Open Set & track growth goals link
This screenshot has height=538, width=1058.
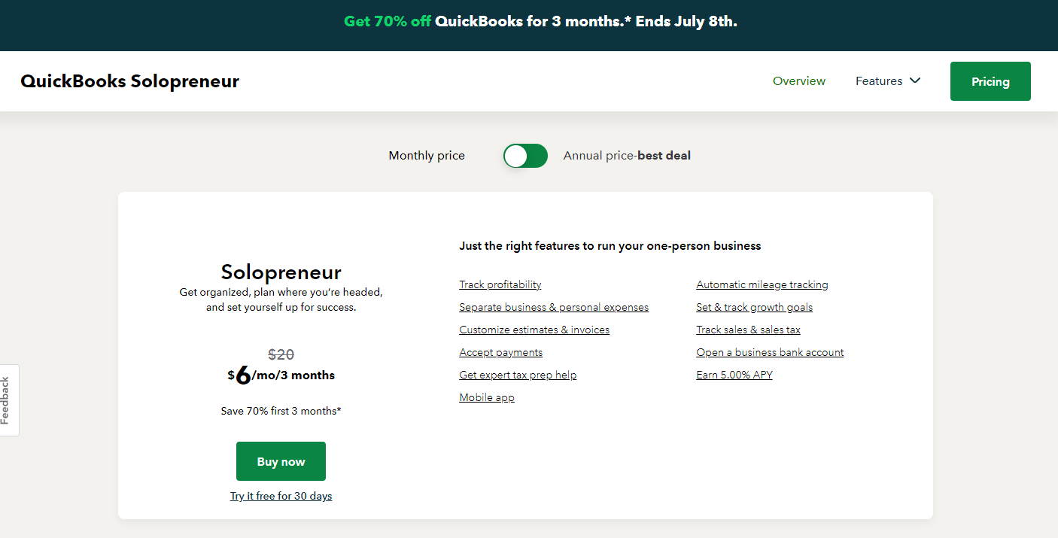[754, 307]
